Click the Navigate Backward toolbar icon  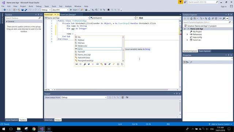tap(4, 10)
